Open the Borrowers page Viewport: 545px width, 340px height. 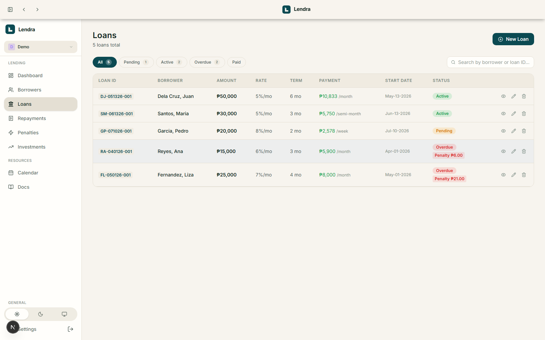[x=41, y=90]
